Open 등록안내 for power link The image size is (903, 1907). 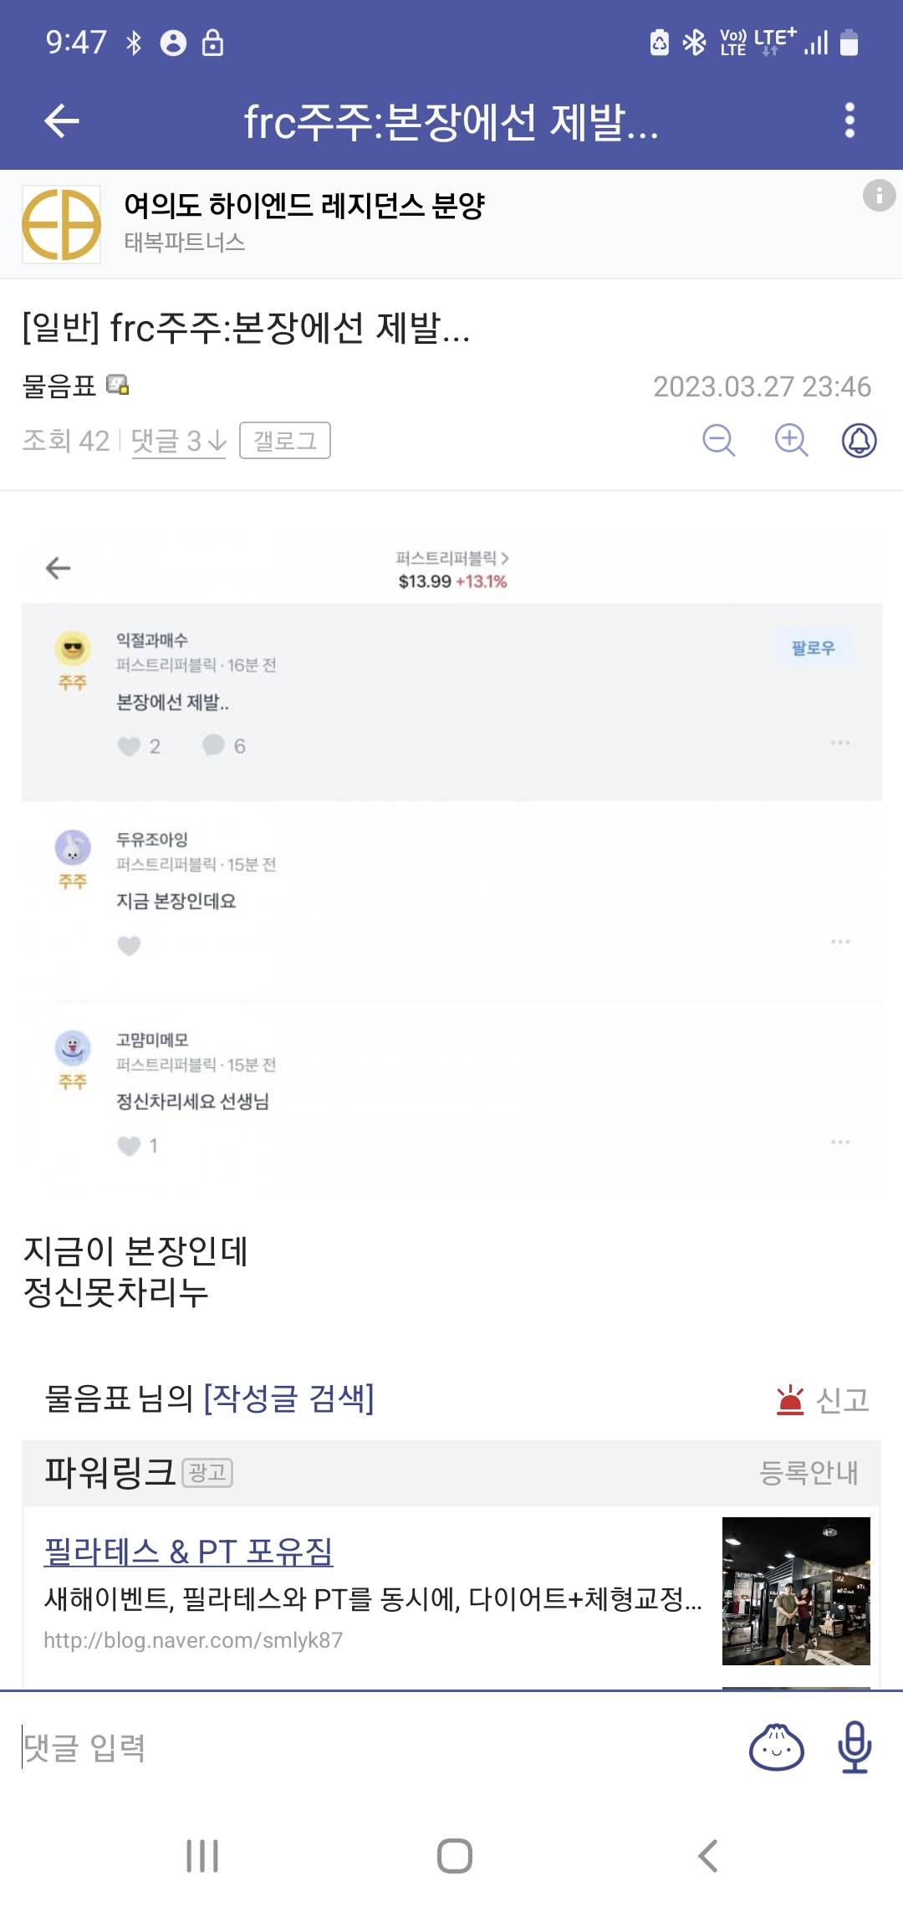tap(809, 1472)
